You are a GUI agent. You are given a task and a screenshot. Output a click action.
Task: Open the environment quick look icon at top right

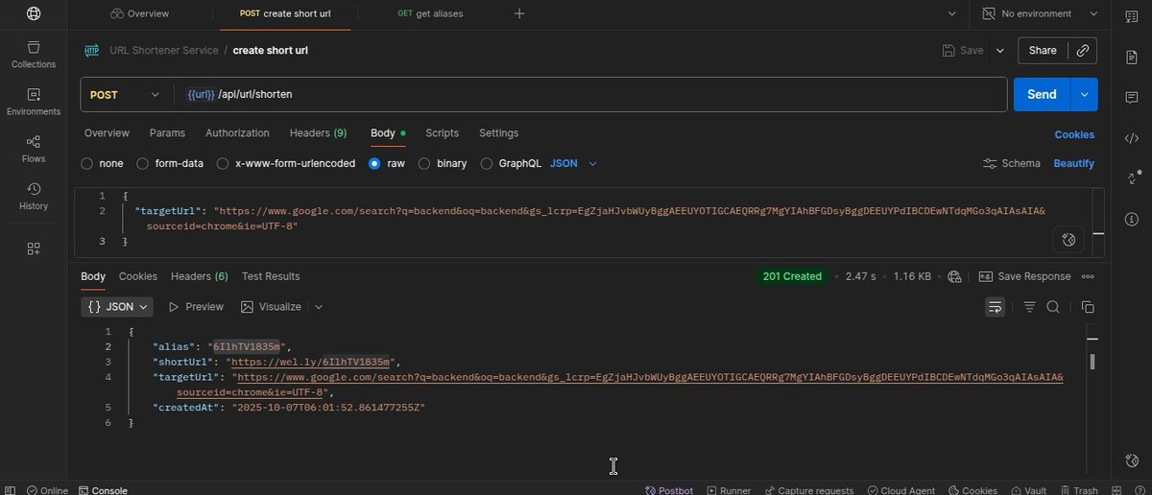coord(1131,14)
